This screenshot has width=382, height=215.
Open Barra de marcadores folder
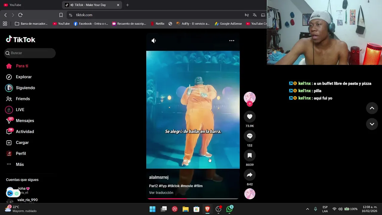point(31,24)
